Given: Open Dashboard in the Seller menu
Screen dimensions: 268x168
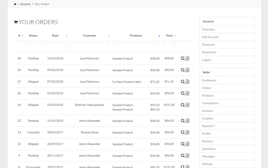Looking at the screenshot, I should [x=209, y=80].
